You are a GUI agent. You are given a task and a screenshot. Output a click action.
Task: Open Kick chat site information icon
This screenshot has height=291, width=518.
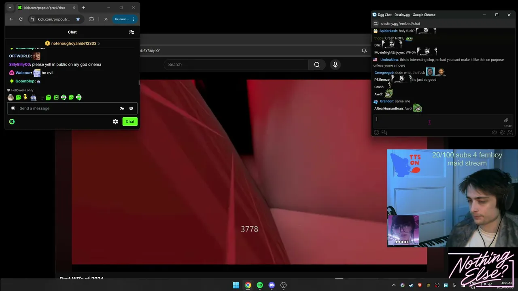point(32,19)
